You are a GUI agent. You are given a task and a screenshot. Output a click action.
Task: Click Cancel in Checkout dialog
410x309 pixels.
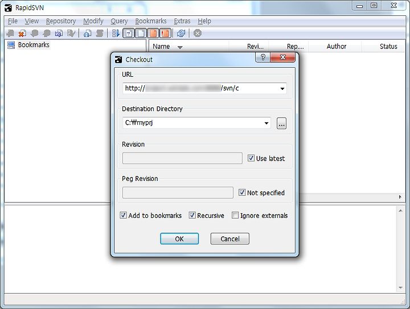pos(230,239)
